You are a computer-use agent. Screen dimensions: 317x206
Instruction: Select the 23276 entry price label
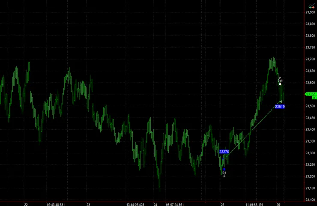point(224,152)
